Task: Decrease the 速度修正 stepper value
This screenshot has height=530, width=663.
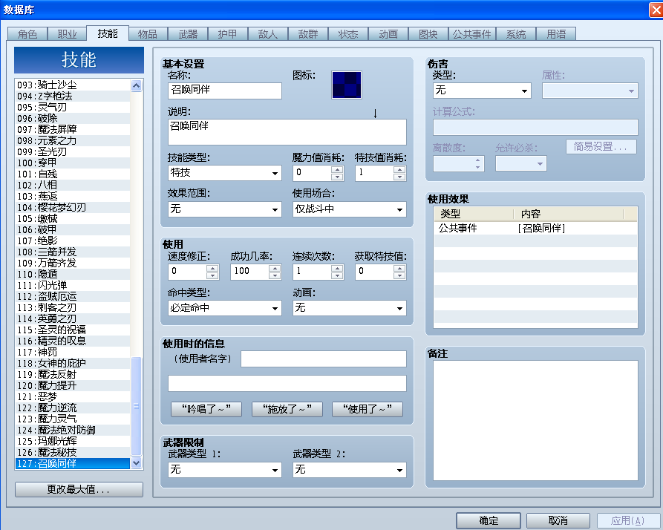Action: click(x=212, y=275)
